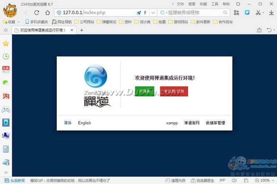
Task: Open calculator sidebar icon
Action: 6,149
